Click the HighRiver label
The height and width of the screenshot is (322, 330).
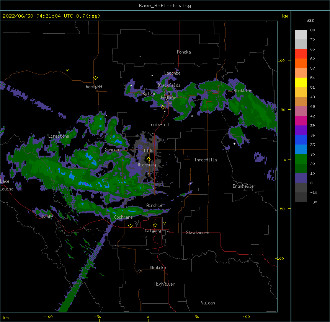pos(165,284)
